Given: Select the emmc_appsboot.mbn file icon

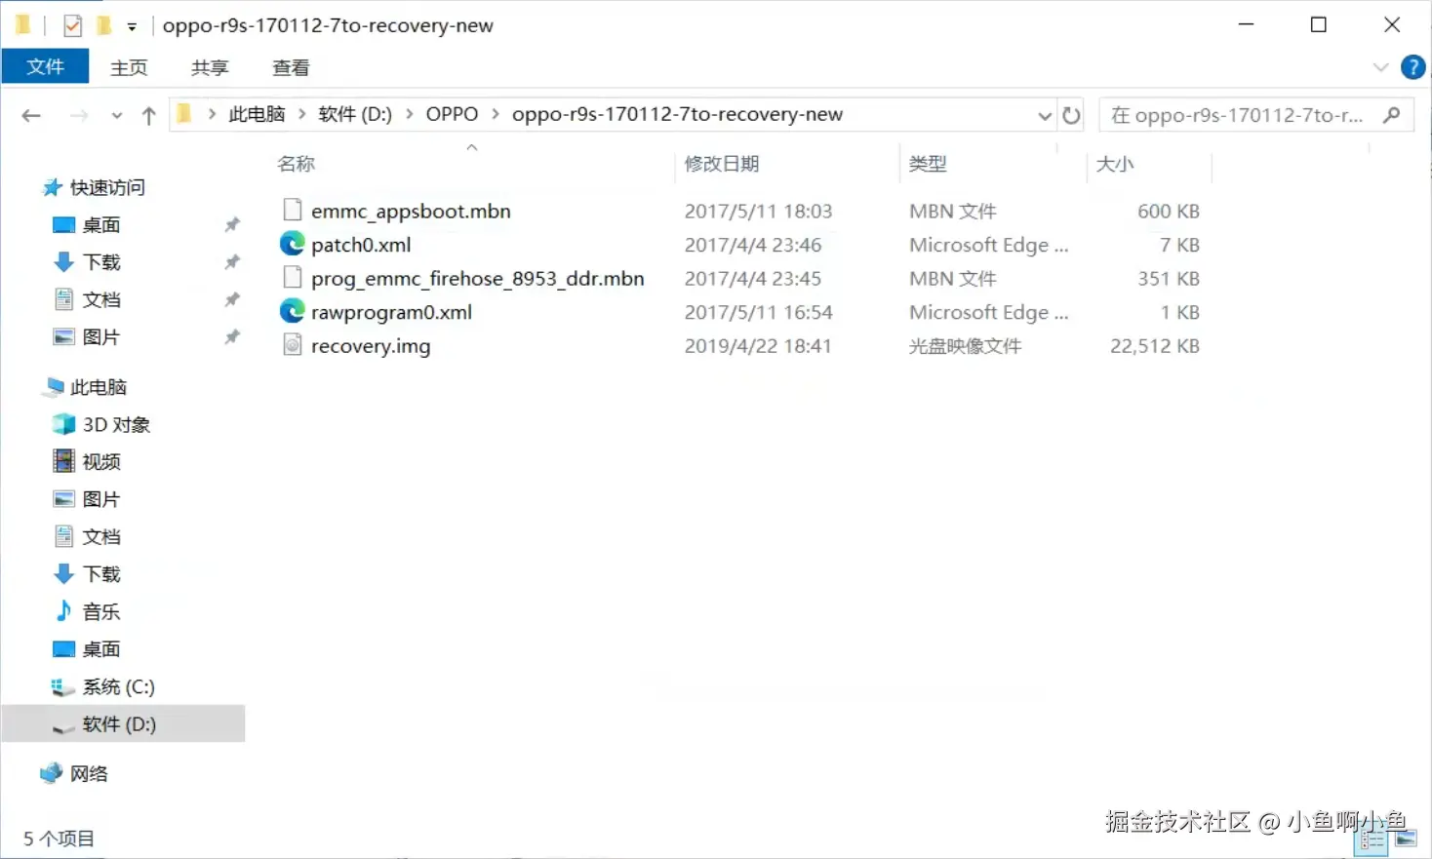Looking at the screenshot, I should [292, 210].
